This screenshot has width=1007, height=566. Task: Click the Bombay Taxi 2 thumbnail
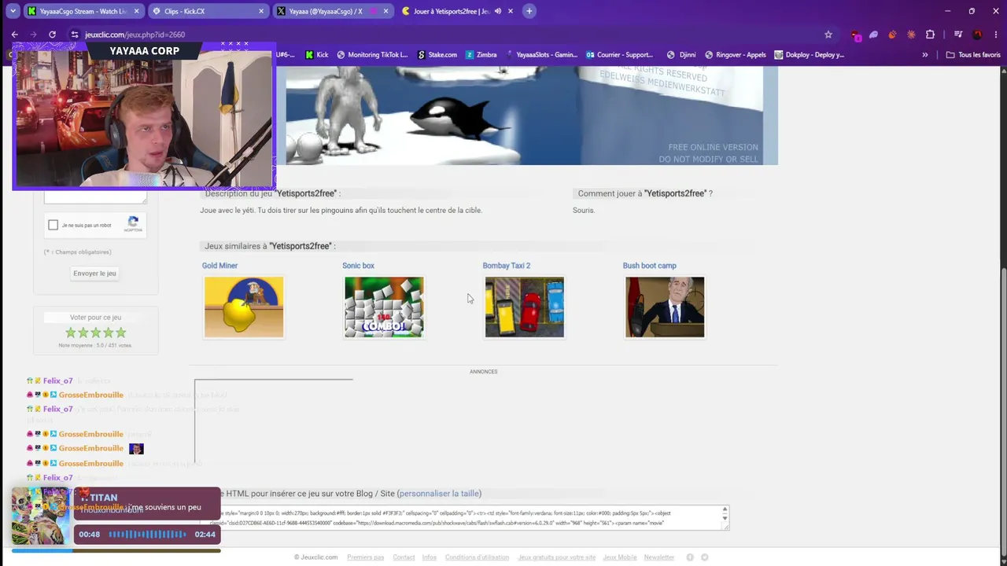point(525,307)
